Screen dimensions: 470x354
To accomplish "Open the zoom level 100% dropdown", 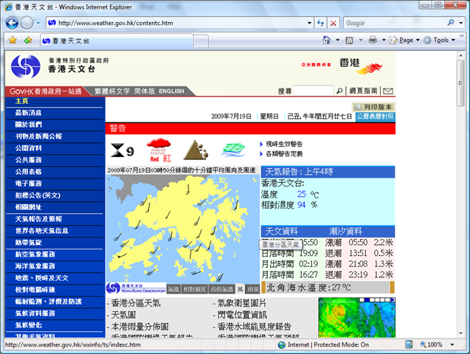I will 452,344.
